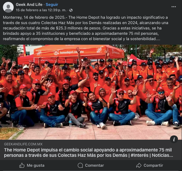Open the article headline about Home Depot
The image size is (182, 171).
pyautogui.click(x=88, y=153)
